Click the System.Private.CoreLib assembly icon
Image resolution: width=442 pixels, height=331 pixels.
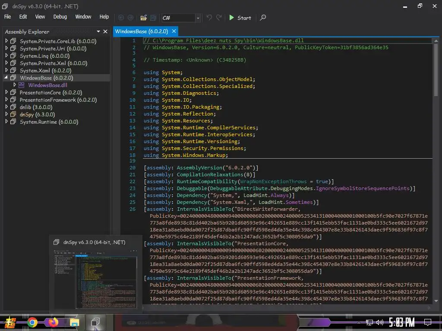tap(13, 41)
